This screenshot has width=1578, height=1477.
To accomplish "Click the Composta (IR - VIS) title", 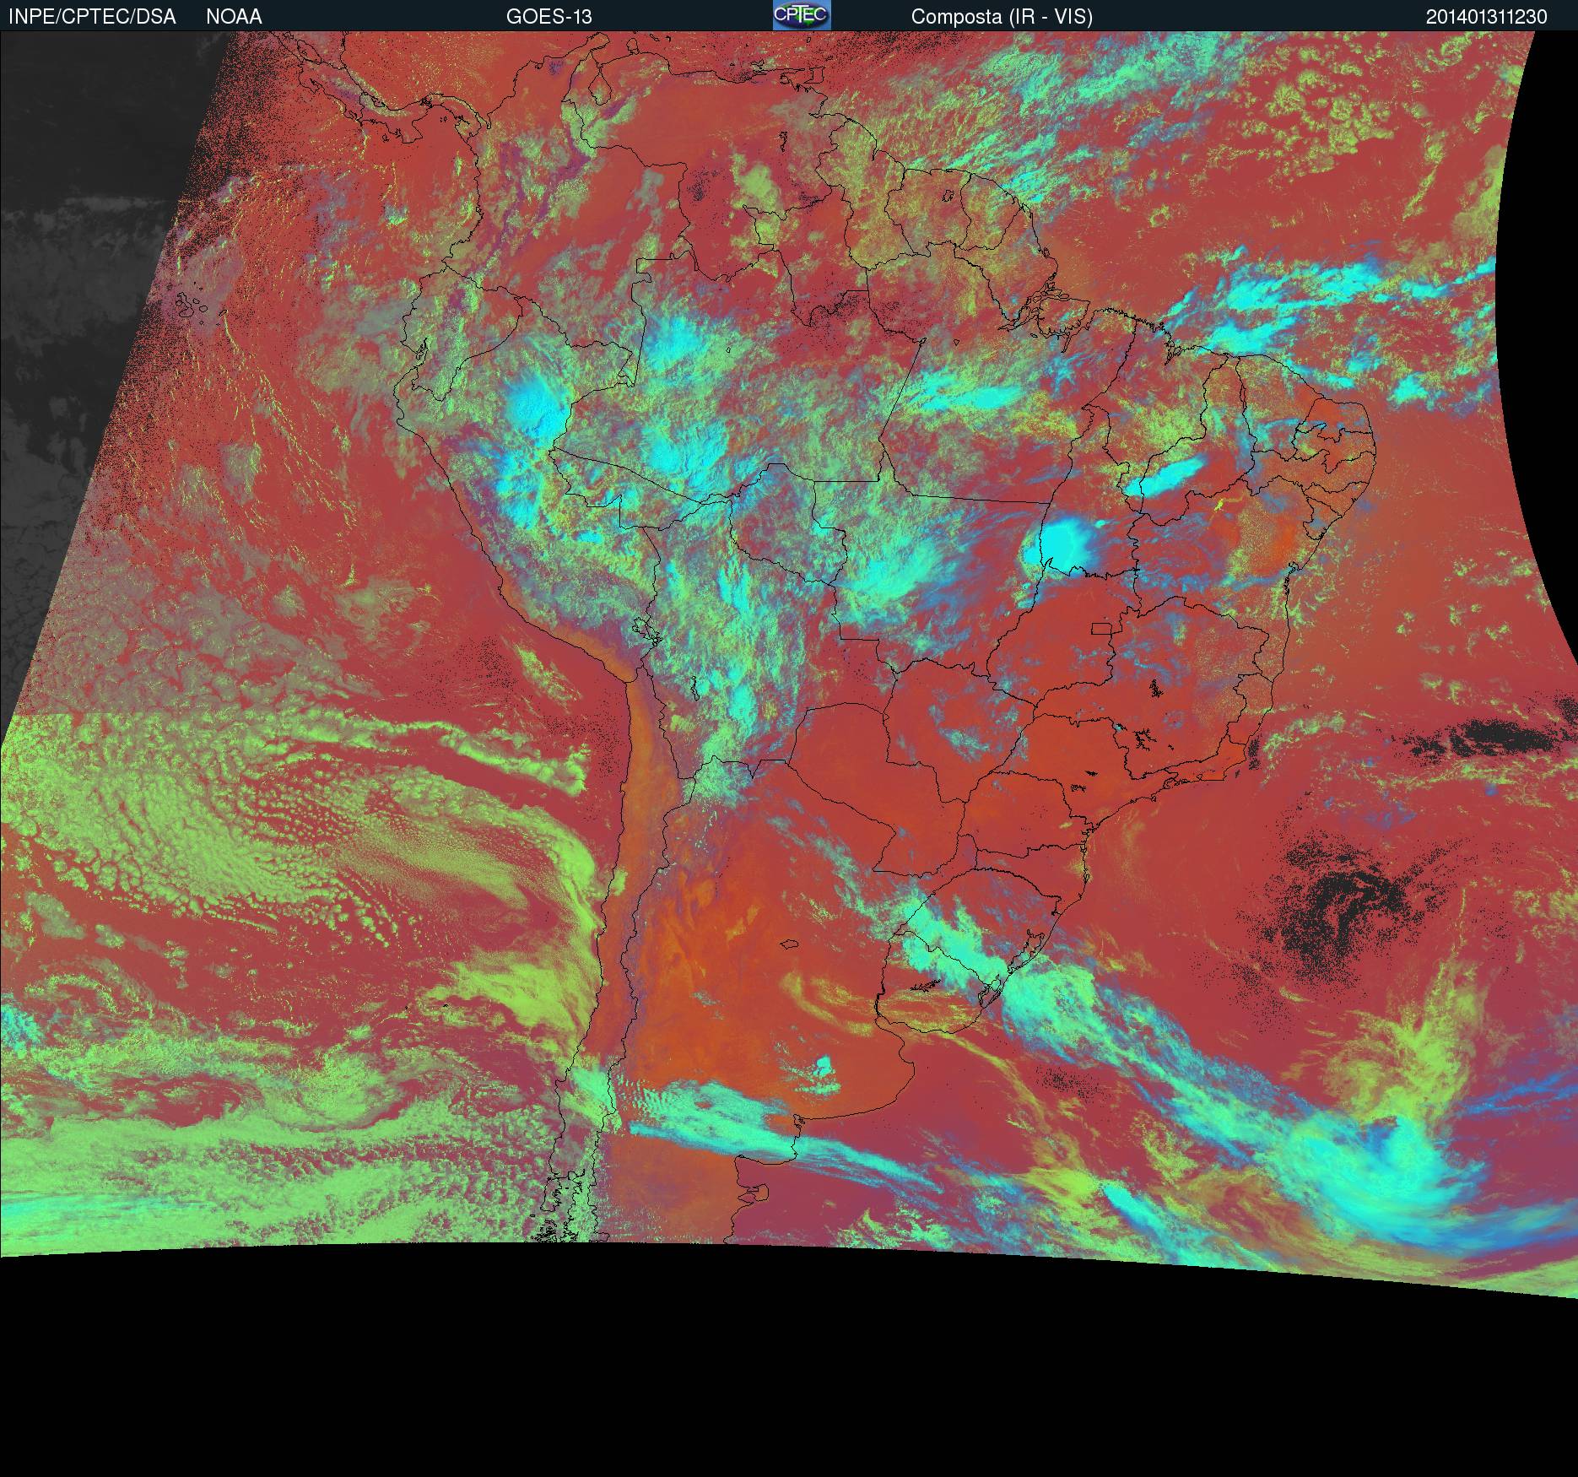I will pos(1002,17).
